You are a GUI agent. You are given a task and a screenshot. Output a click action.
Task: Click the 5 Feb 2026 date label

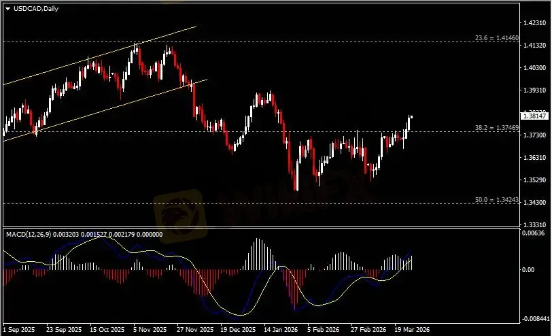coord(323,330)
